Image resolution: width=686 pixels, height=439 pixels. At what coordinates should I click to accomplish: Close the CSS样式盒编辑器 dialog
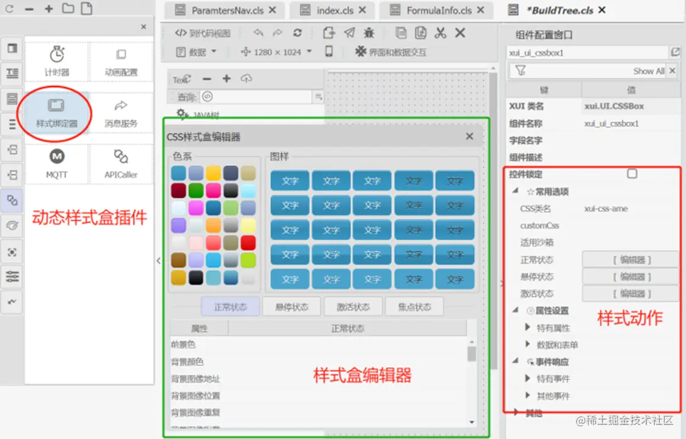click(470, 136)
